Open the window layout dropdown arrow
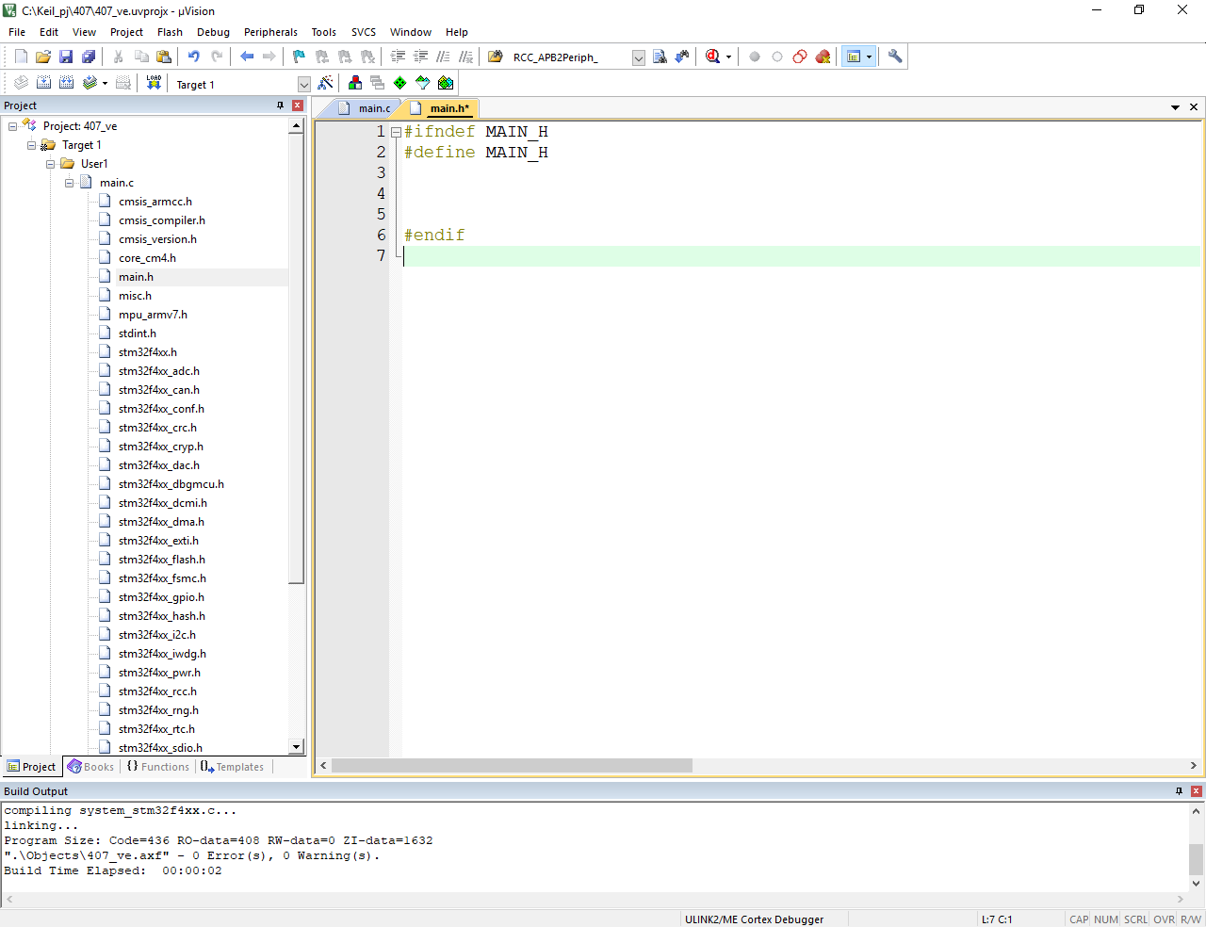The width and height of the screenshot is (1206, 927). [869, 57]
